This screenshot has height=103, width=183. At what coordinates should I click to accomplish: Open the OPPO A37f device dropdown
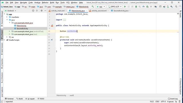115,7
